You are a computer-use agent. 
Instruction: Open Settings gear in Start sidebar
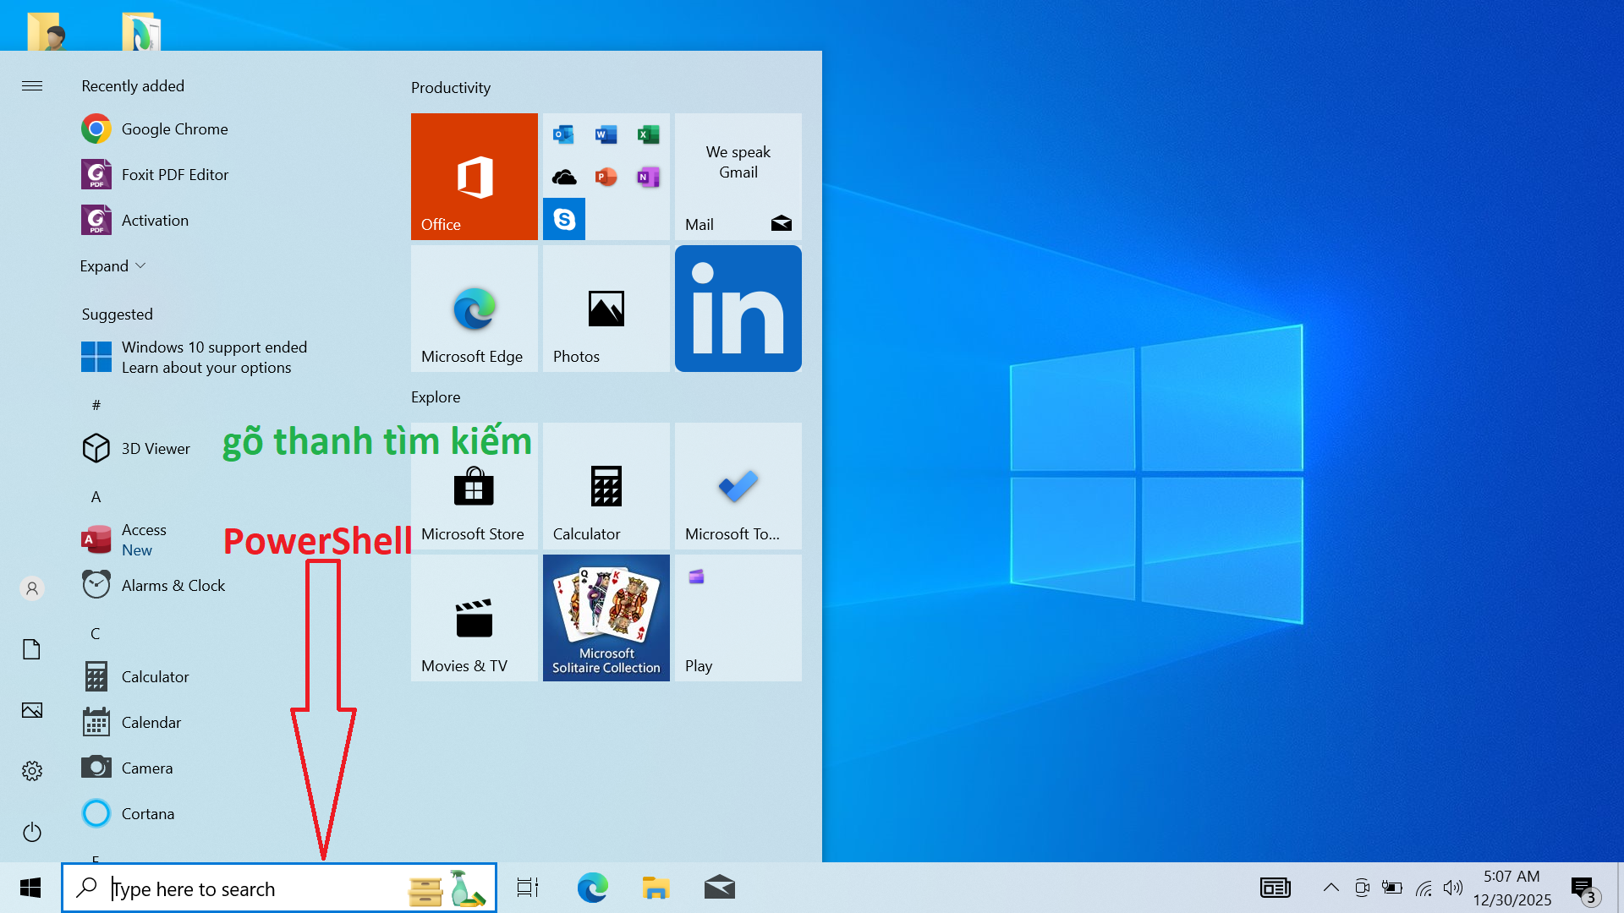pos(32,771)
